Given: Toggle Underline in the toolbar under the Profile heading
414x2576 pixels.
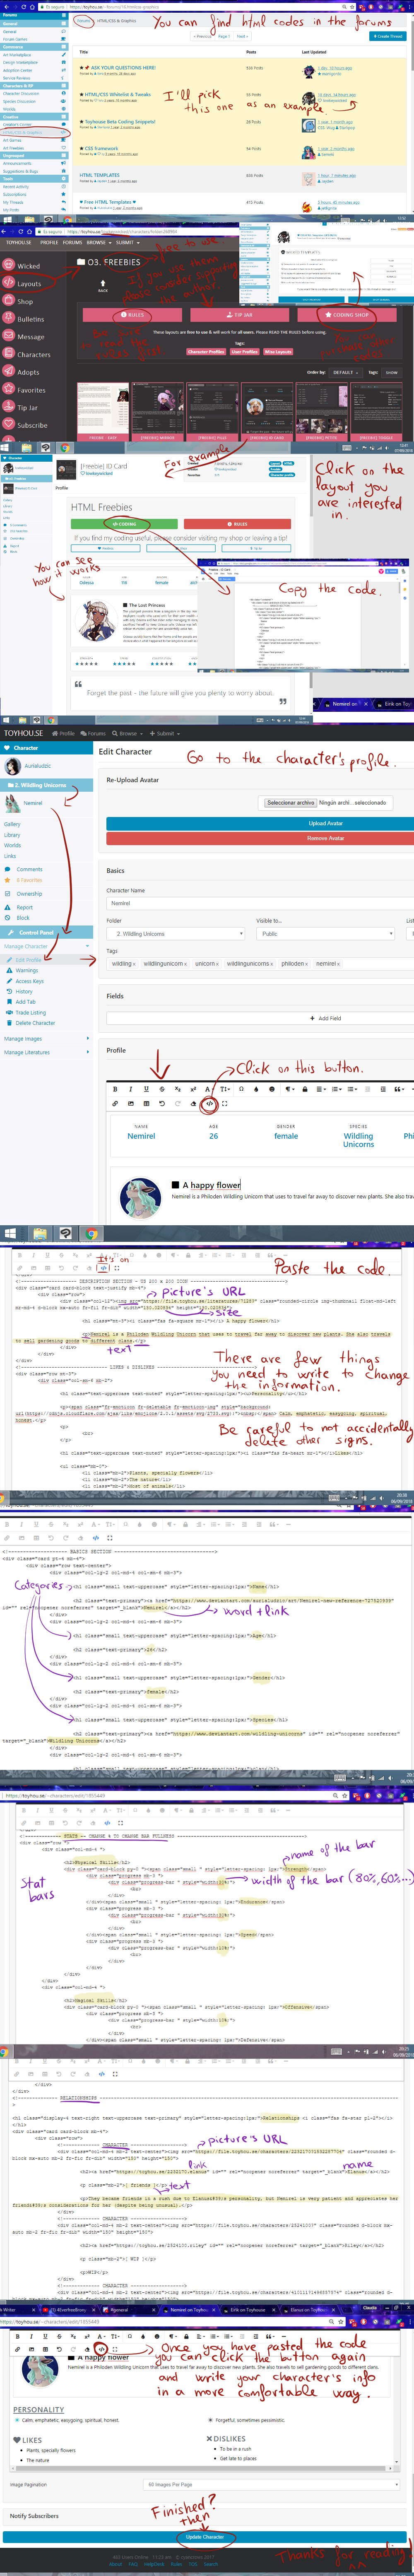Looking at the screenshot, I should tap(146, 1089).
